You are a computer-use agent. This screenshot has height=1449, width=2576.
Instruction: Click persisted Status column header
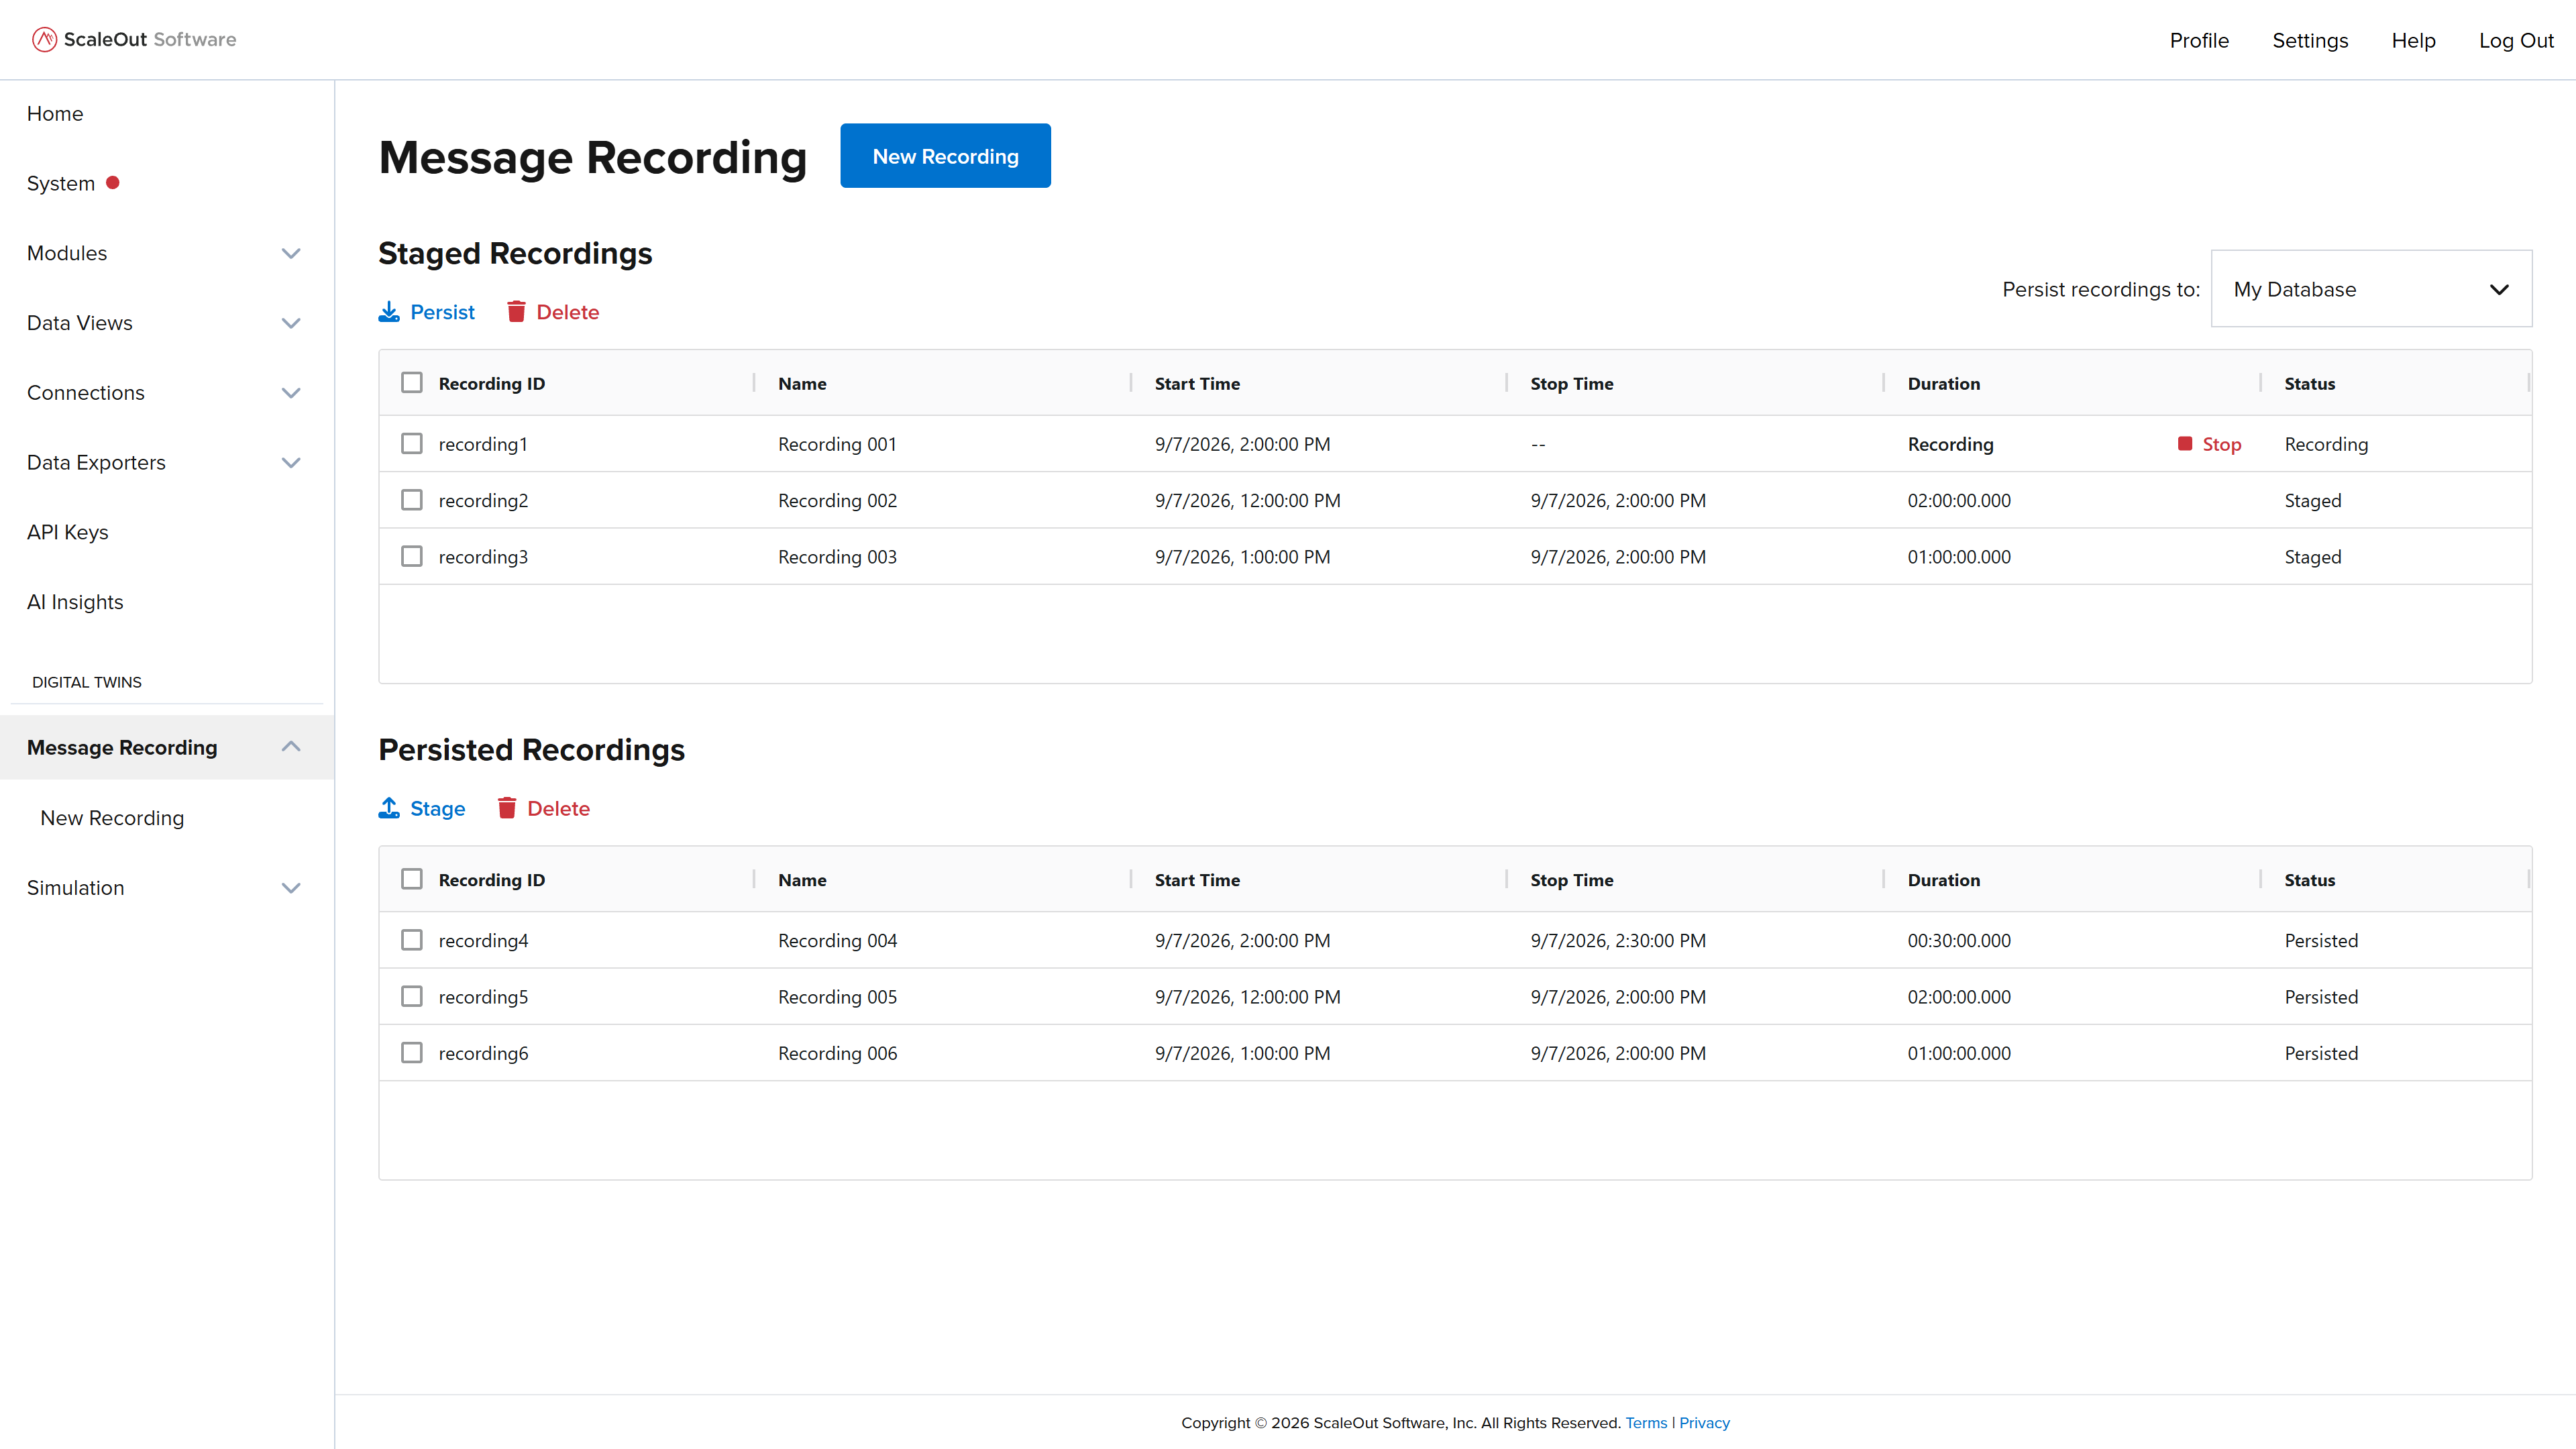(x=2309, y=880)
